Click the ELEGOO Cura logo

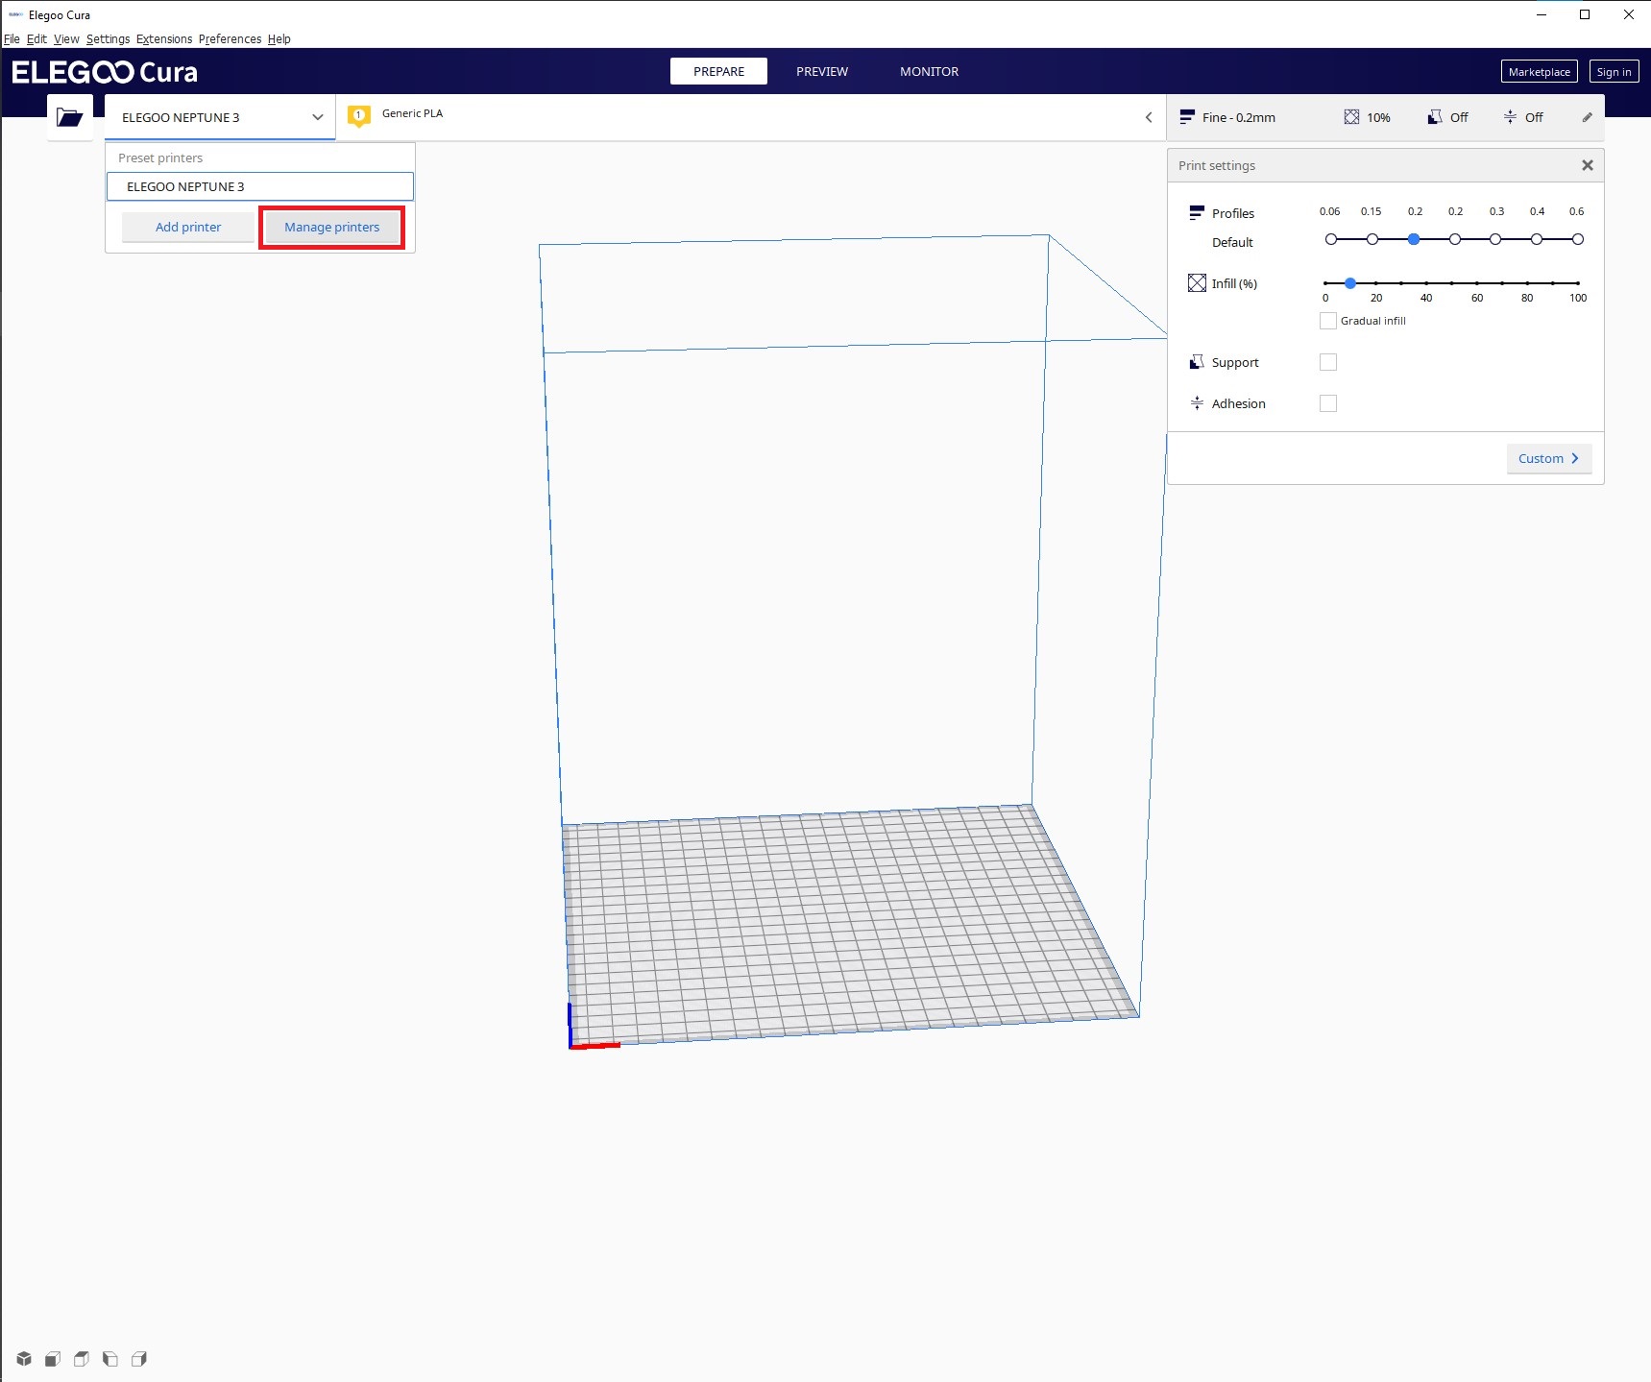pyautogui.click(x=105, y=72)
